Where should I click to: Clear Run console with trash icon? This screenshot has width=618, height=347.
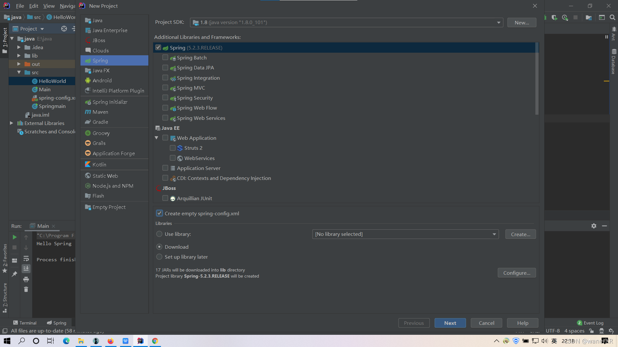(26, 289)
